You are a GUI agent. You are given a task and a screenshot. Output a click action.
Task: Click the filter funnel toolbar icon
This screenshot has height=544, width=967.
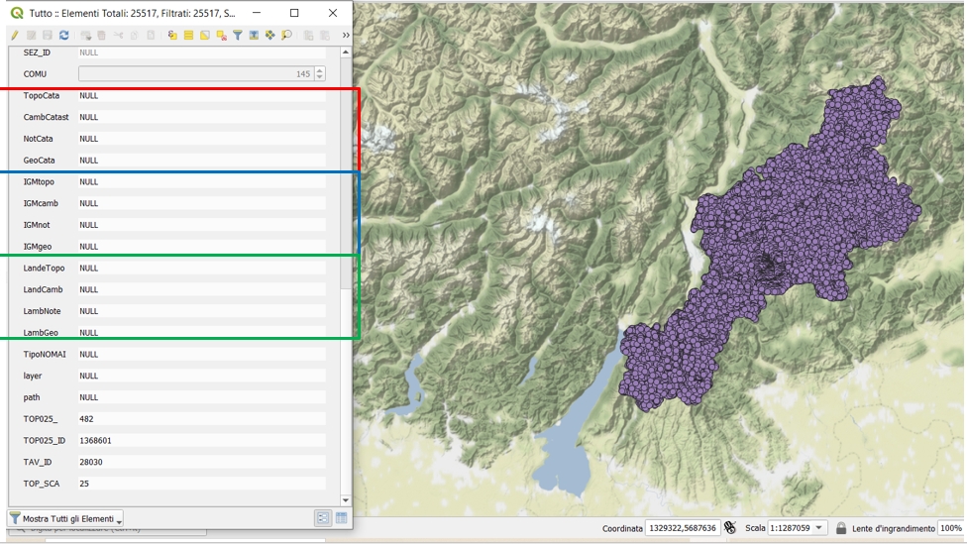pyautogui.click(x=238, y=36)
